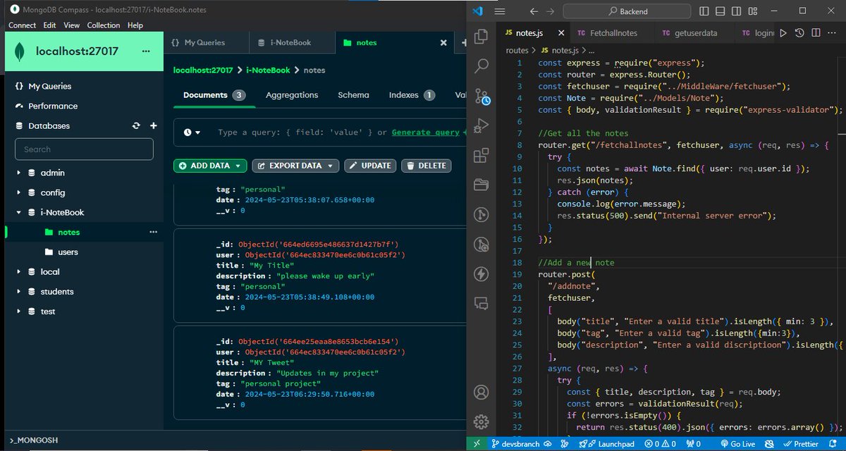
Task: Collapse the i-NoteBook database
Action: (19, 212)
